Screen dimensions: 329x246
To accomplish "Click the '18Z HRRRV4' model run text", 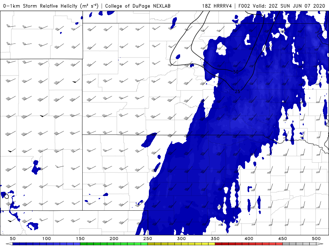I will 217,6.
